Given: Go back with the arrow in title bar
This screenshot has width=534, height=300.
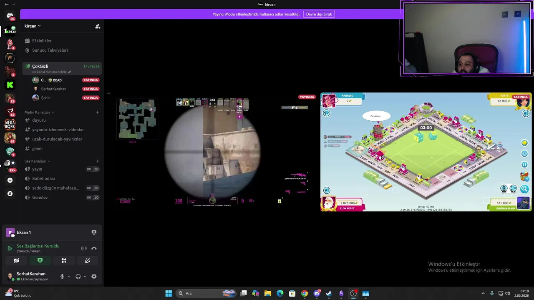Looking at the screenshot, I should point(6,4).
